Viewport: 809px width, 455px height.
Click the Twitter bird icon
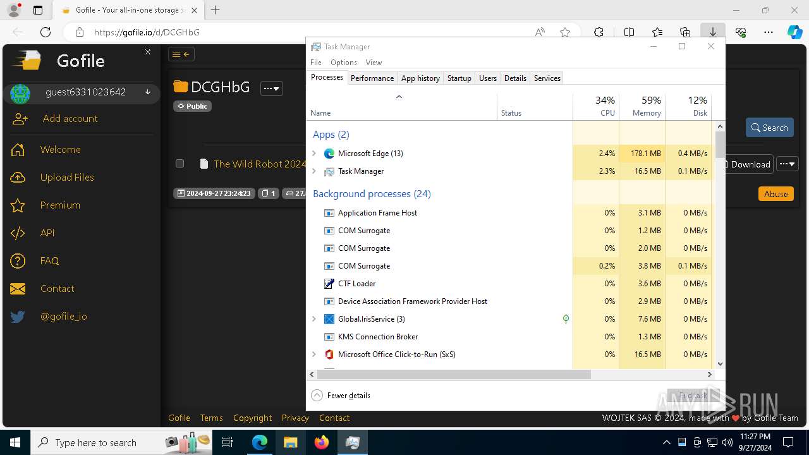18,317
